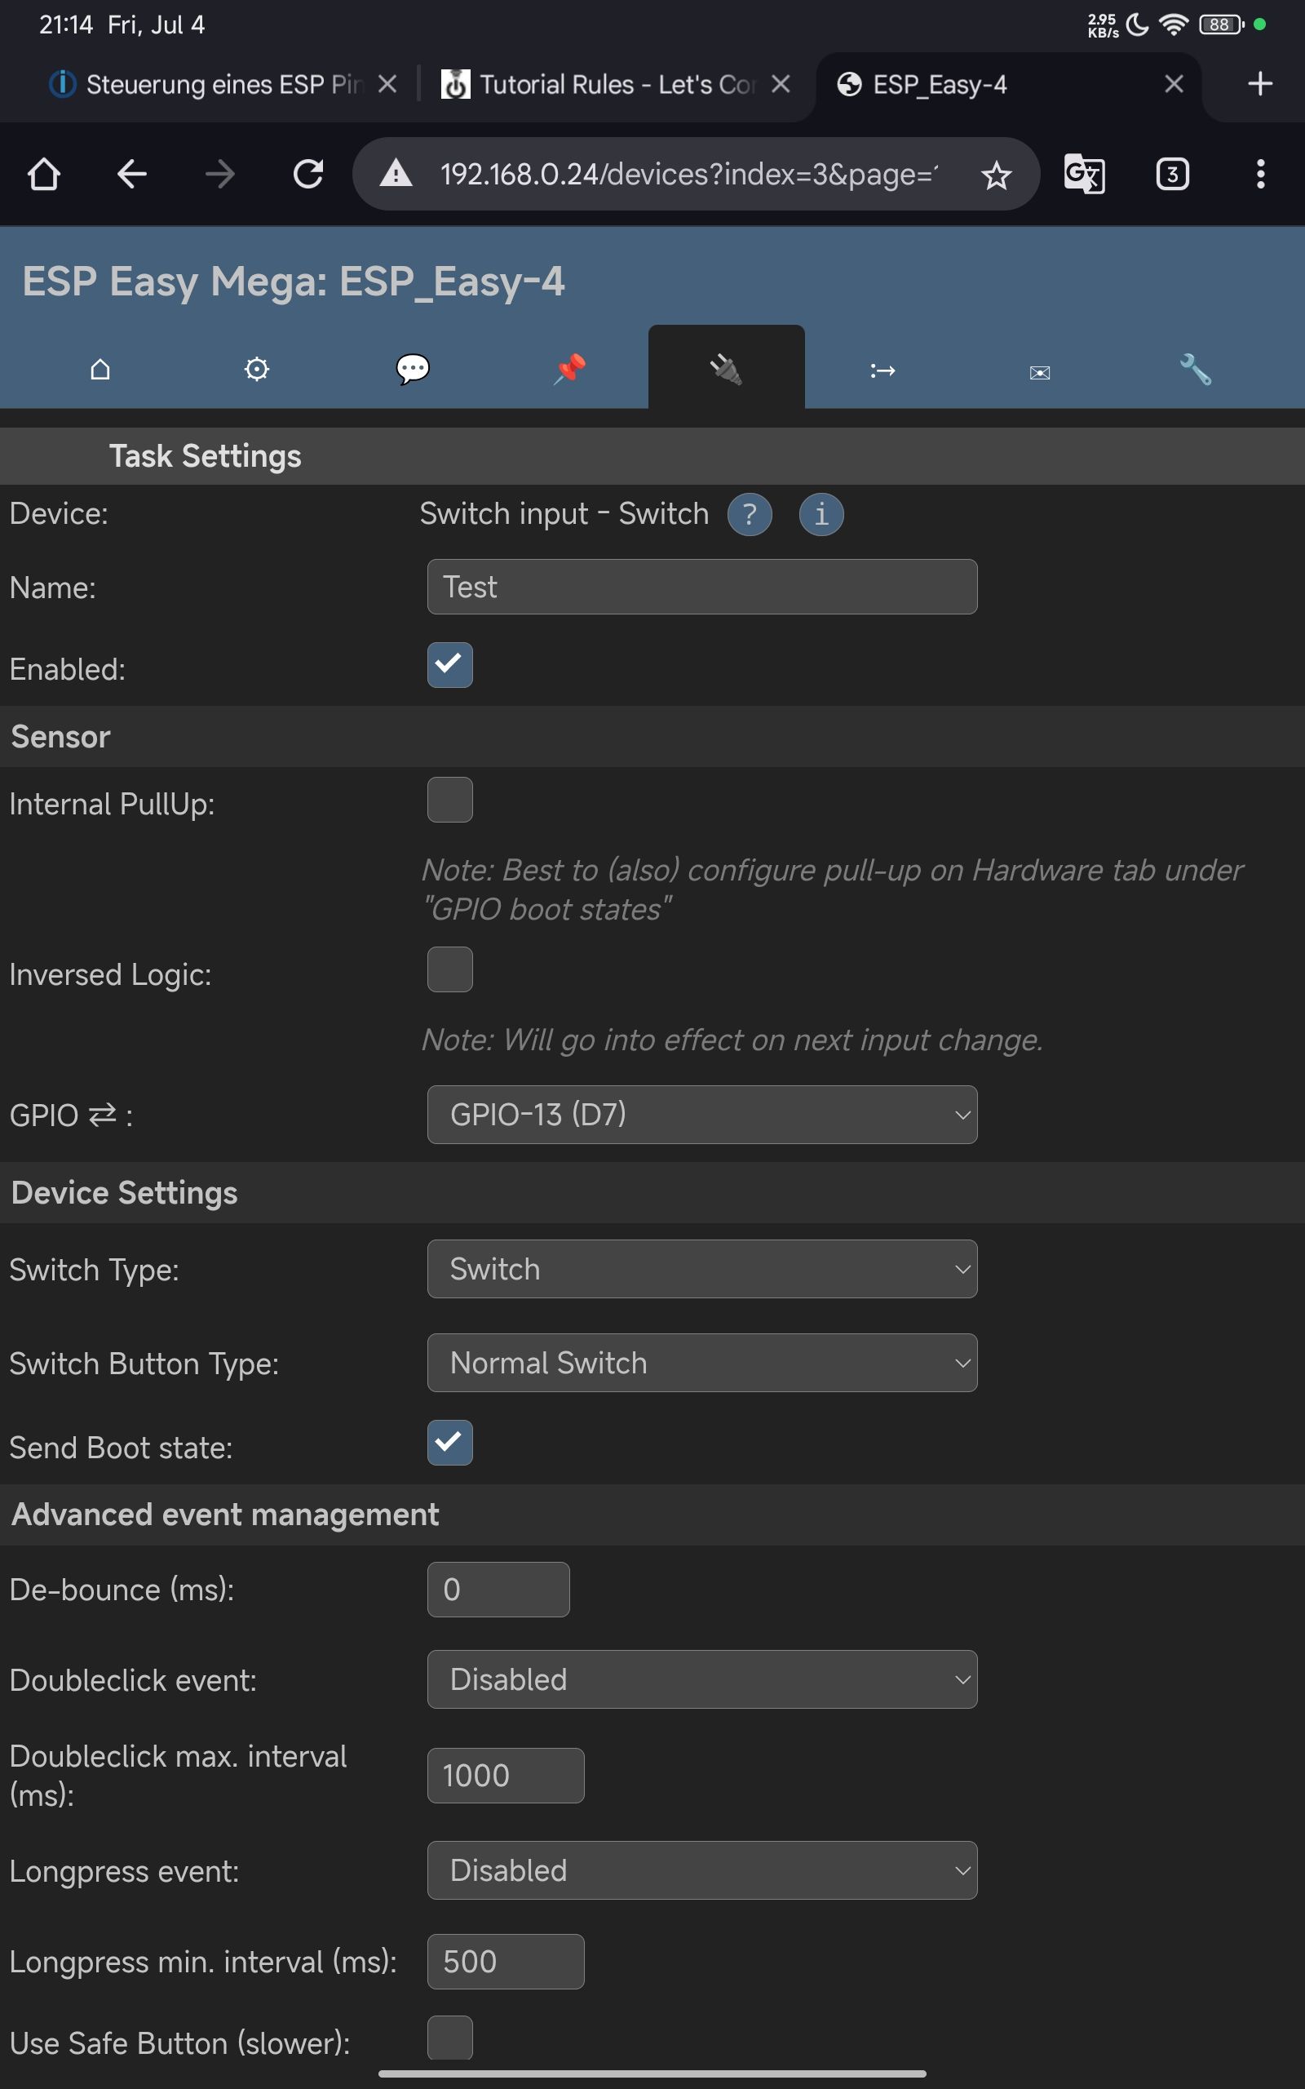Enable the Use Safe Button checkbox
Screen dimensions: 1305x2089
tap(449, 2038)
